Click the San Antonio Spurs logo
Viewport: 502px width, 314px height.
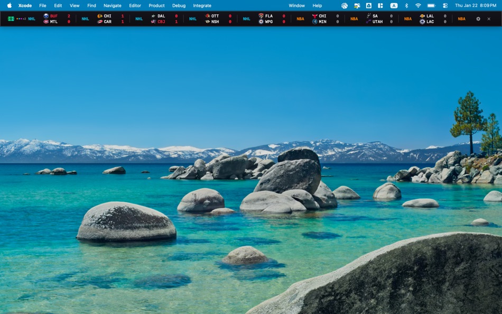369,16
